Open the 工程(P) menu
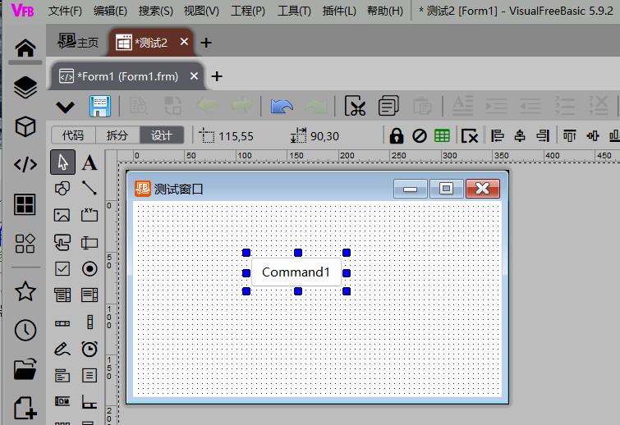 coord(248,11)
